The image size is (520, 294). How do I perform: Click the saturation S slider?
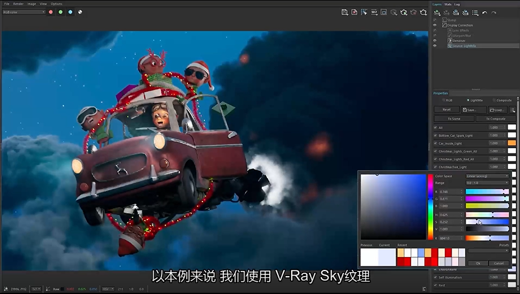(487, 222)
